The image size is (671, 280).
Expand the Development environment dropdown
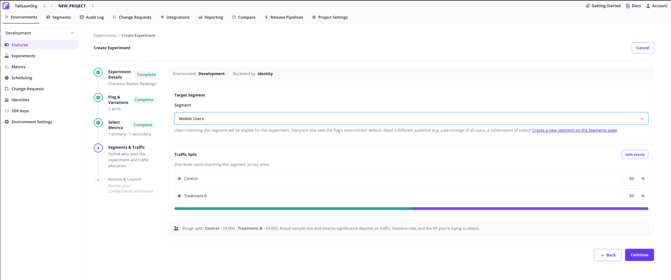point(40,33)
